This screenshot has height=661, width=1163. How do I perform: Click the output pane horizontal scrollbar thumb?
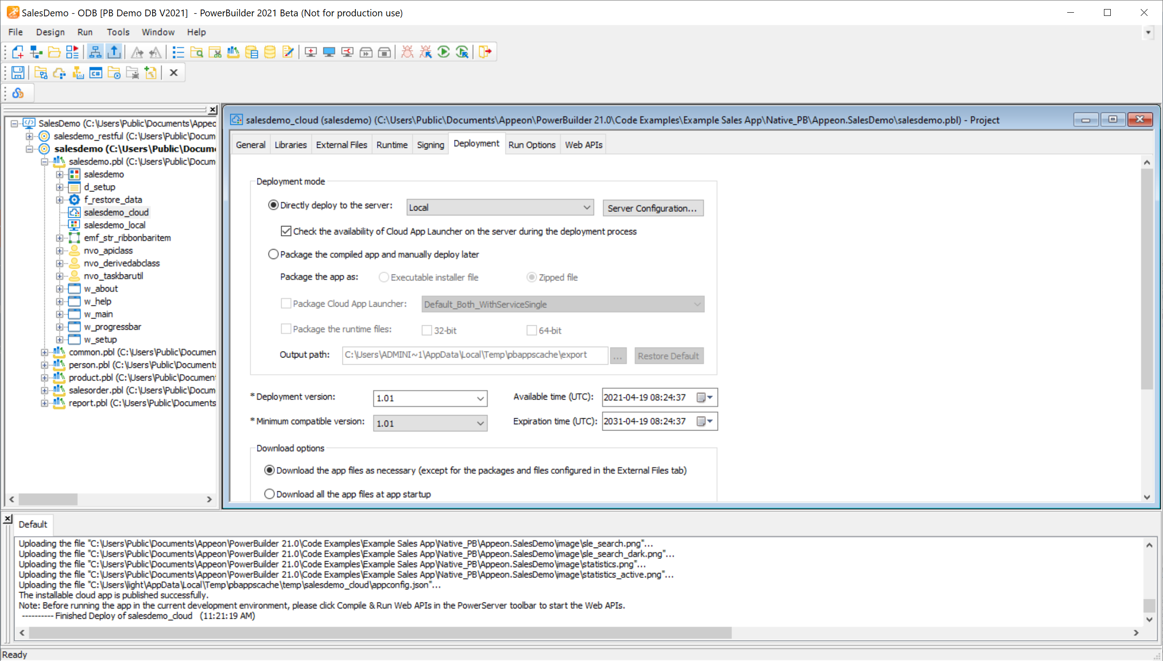click(380, 633)
